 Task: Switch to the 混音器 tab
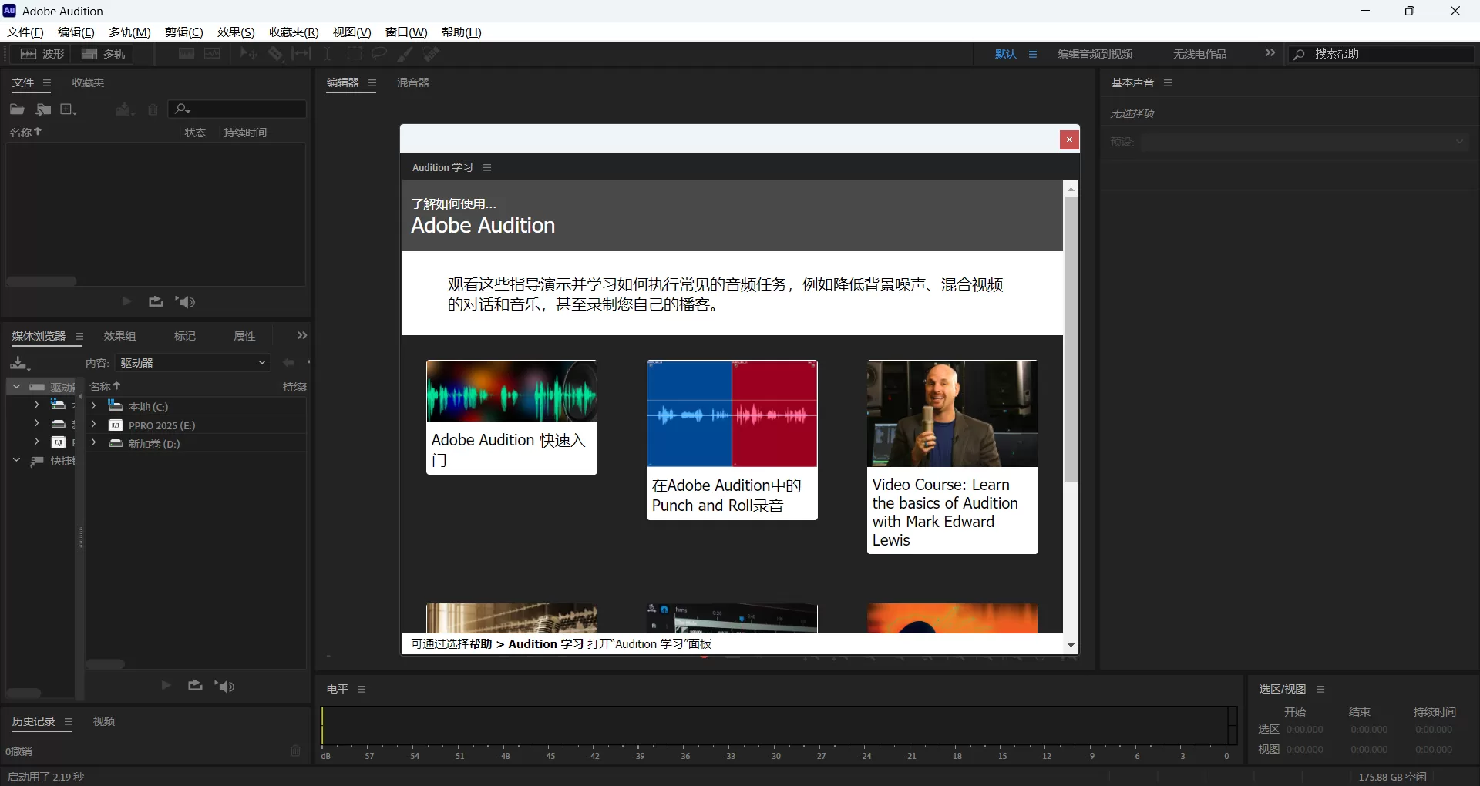pos(413,82)
